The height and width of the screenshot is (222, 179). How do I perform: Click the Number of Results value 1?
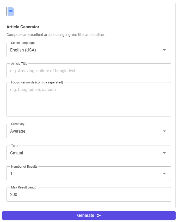(11, 174)
